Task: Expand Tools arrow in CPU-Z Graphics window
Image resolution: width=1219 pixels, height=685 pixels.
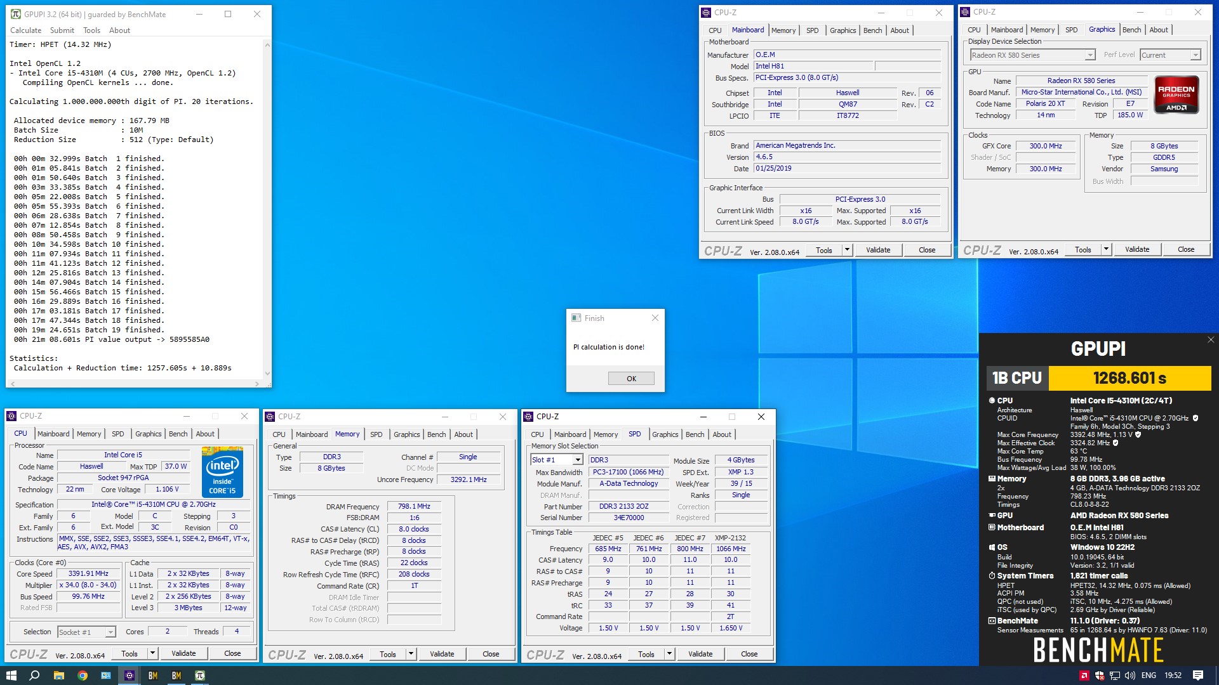Action: [1106, 249]
